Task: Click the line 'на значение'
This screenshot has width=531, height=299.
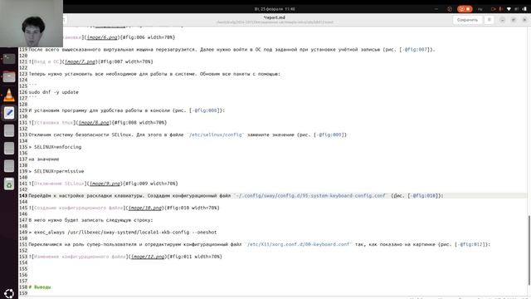Action: [x=44, y=159]
